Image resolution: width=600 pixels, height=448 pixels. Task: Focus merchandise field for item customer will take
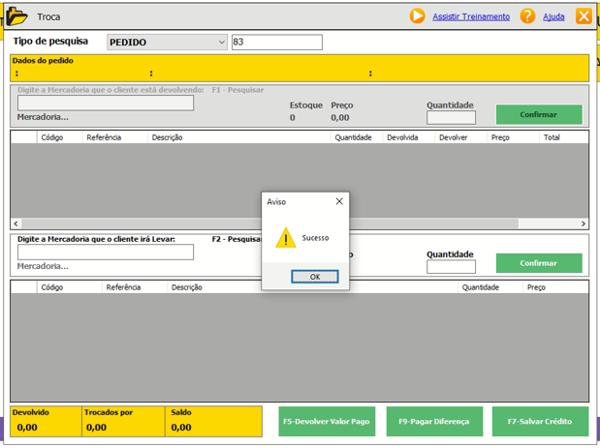coord(106,253)
